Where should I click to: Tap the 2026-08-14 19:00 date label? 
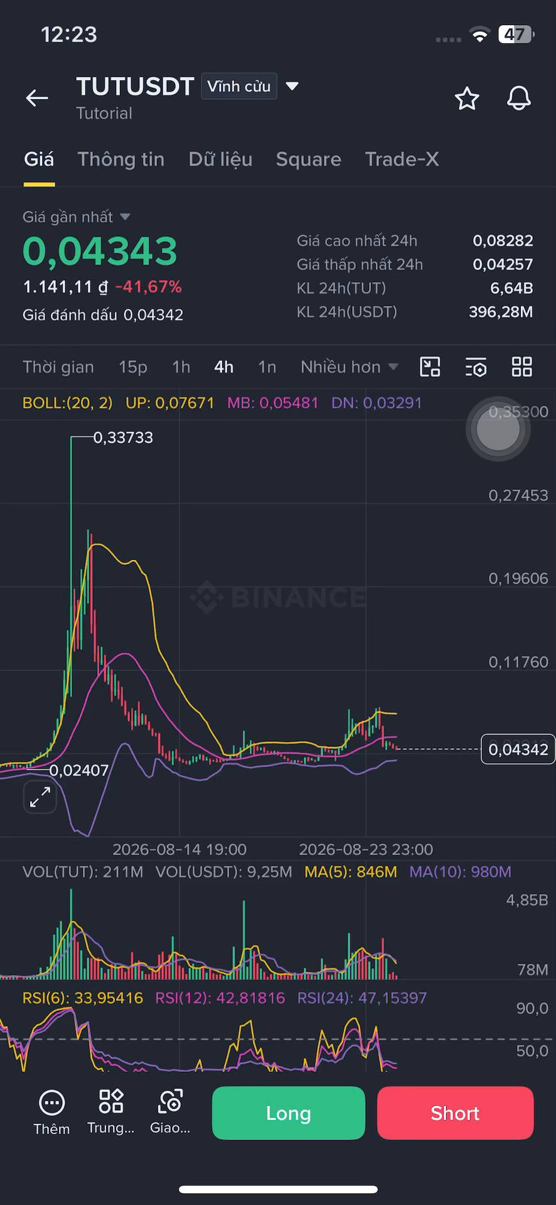179,850
